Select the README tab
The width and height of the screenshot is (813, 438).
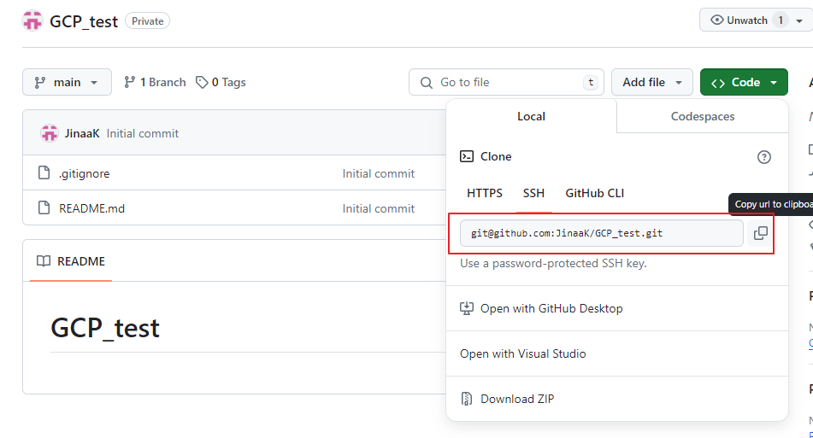pyautogui.click(x=71, y=261)
